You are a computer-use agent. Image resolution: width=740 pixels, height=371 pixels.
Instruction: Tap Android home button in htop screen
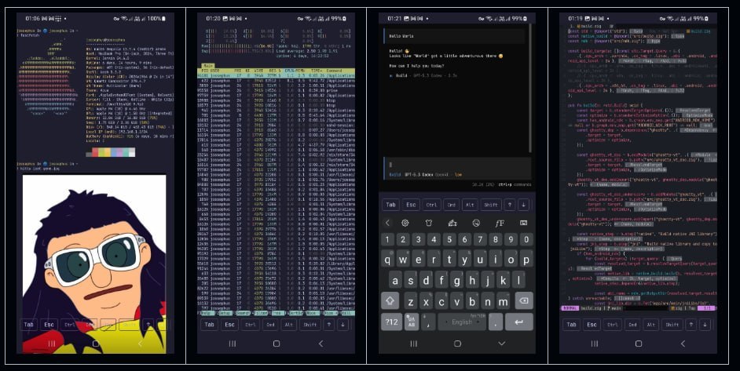click(x=277, y=344)
